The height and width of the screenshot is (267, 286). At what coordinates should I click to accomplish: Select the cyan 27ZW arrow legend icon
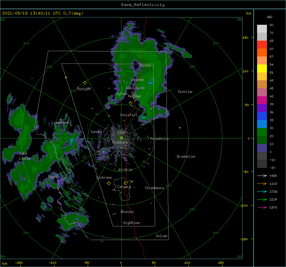(262, 192)
